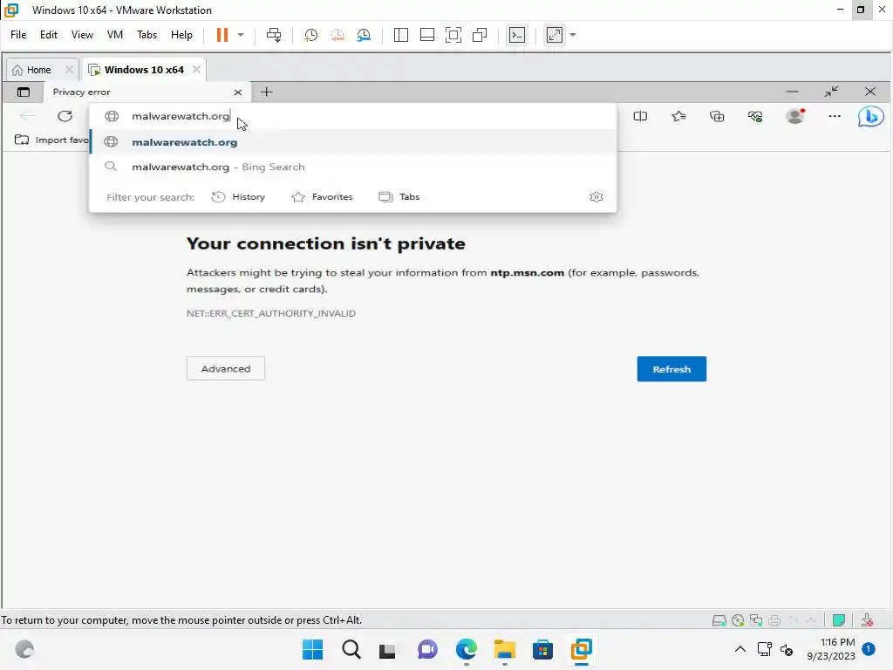893x670 pixels.
Task: Open Edge split screen view
Action: coord(640,116)
